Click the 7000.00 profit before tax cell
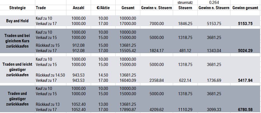261x113 pixels. pos(156,24)
